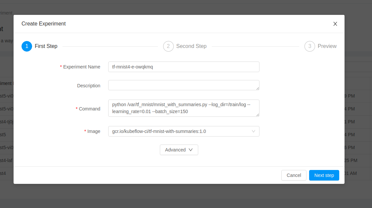Expand the Advanced options section
Screen dimensions: 372x208
[179, 150]
